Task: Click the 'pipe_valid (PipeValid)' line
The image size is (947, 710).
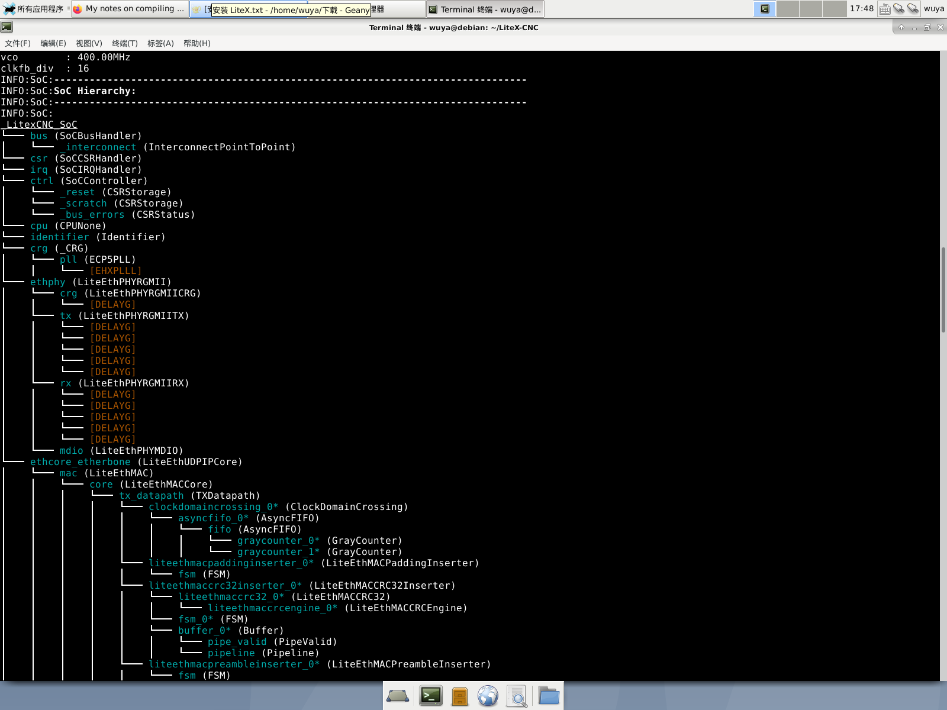Action: [x=272, y=642]
